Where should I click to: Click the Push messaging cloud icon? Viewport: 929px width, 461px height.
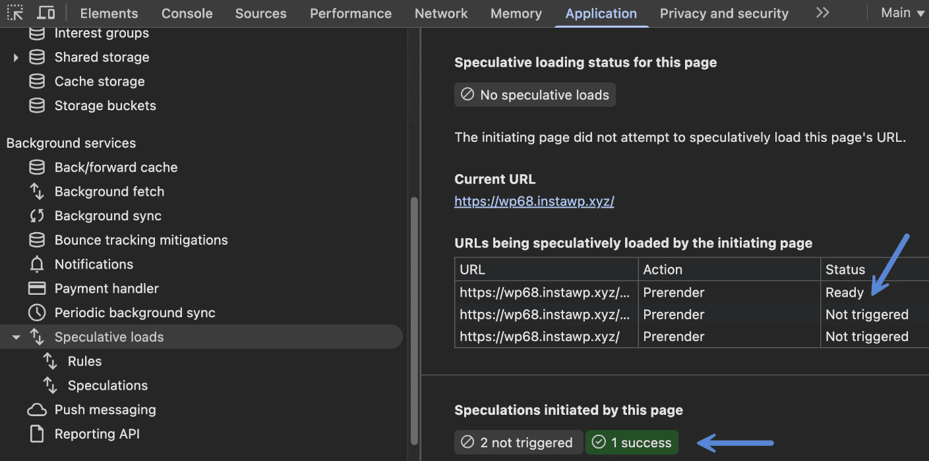point(36,410)
